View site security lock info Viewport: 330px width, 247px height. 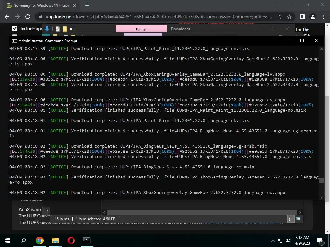coord(41,17)
